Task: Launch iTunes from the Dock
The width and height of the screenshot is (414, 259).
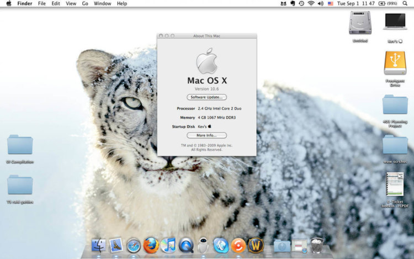Action: 168,245
